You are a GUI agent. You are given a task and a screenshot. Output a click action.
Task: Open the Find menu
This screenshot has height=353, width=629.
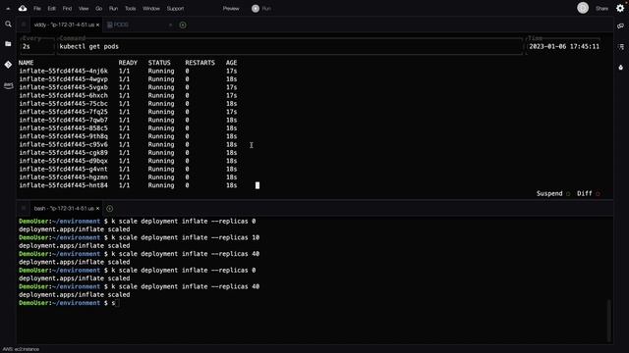[x=67, y=9]
